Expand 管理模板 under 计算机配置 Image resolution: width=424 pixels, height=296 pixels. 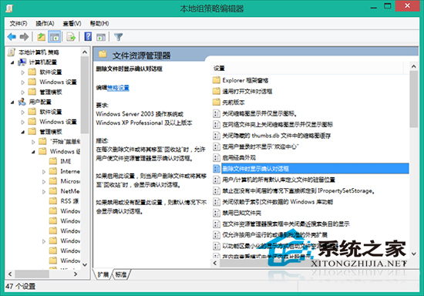click(x=23, y=92)
